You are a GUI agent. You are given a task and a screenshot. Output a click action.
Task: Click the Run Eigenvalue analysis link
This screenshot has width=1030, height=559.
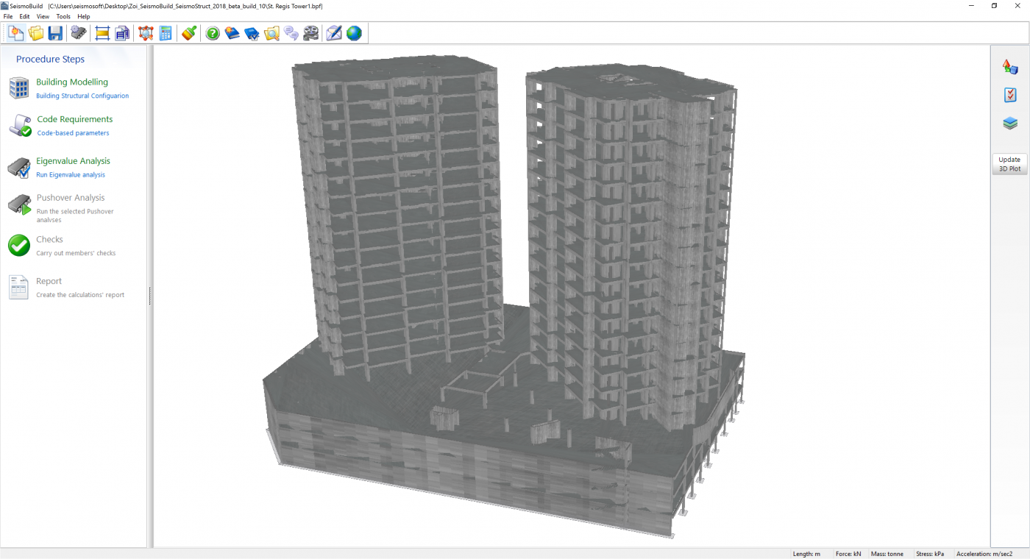pyautogui.click(x=71, y=175)
